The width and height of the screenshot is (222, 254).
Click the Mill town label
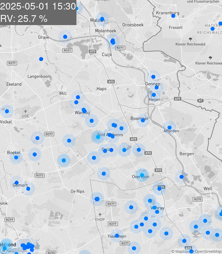pos(63,93)
